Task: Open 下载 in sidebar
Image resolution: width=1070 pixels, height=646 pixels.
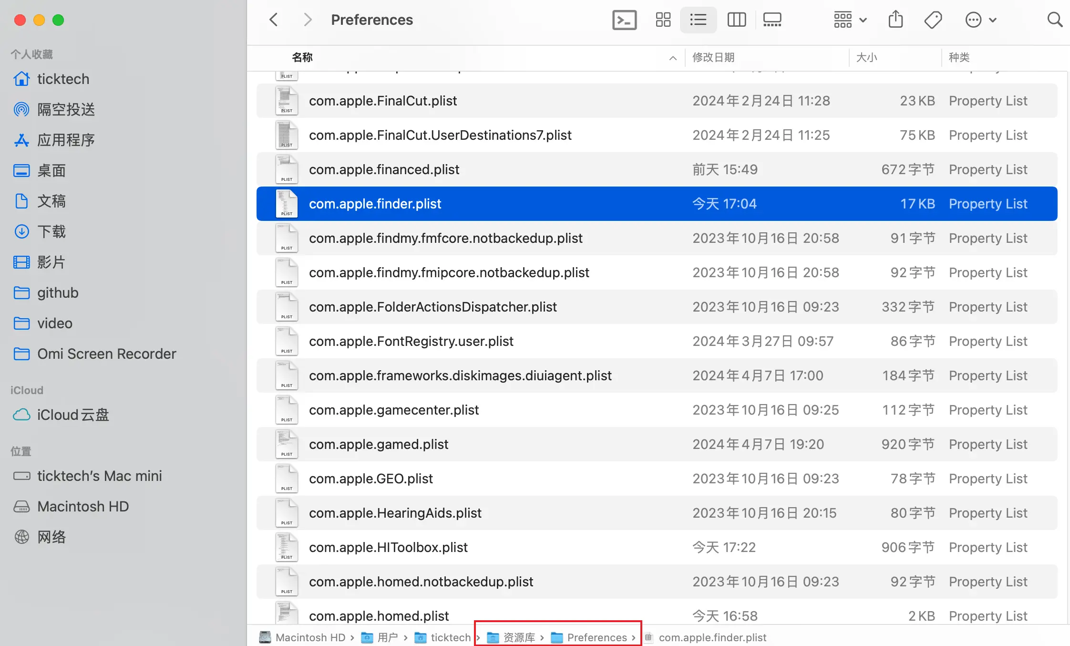Action: point(40,231)
